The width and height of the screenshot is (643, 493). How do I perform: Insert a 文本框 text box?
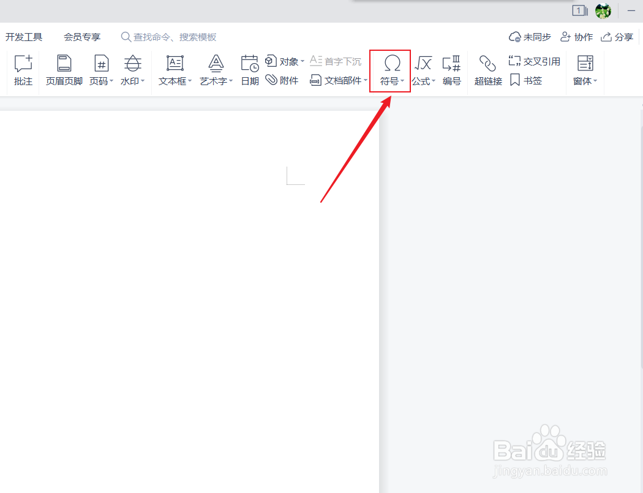(x=175, y=70)
